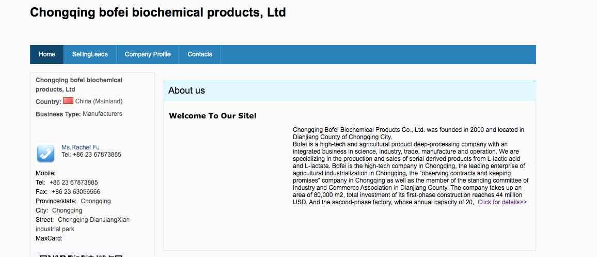Click the Welcome To Our Site heading
This screenshot has width=597, height=257.
tap(213, 115)
